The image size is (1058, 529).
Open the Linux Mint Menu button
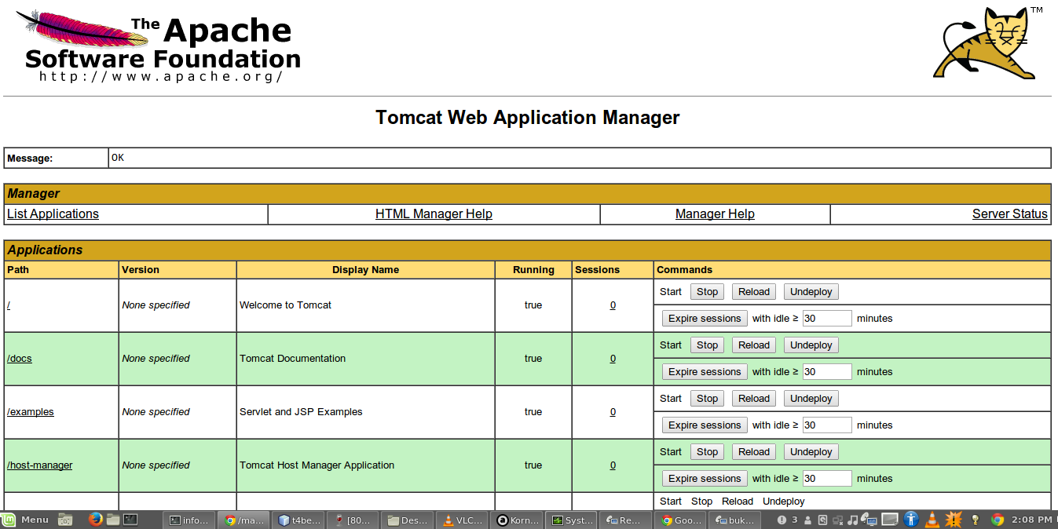coord(26,520)
